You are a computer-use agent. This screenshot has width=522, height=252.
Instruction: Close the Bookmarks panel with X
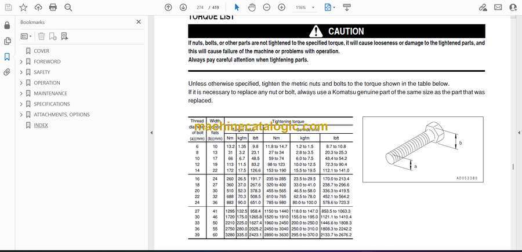click(139, 22)
